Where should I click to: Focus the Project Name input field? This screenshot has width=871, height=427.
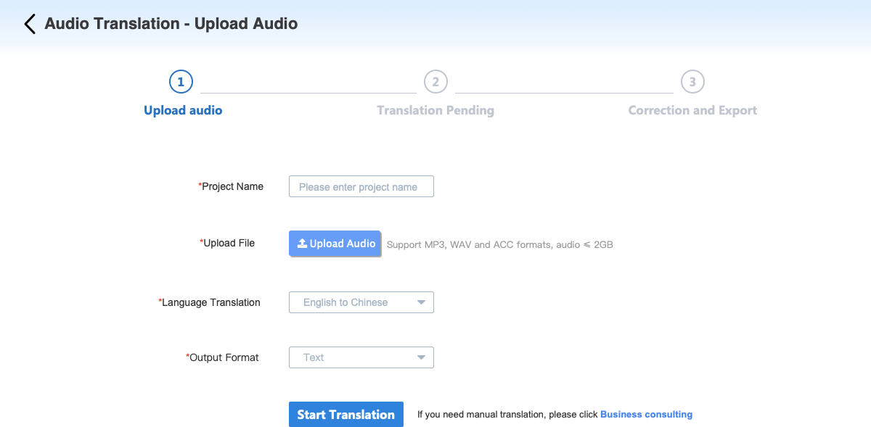click(x=361, y=186)
